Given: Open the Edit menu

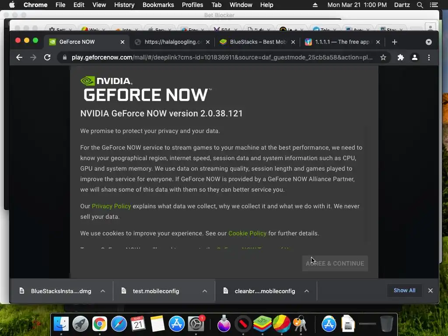Looking at the screenshot, I should click(x=79, y=5).
